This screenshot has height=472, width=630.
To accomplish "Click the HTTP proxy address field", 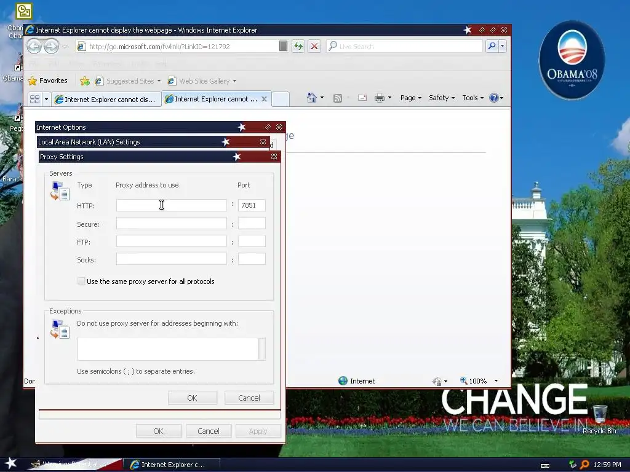I will (171, 205).
